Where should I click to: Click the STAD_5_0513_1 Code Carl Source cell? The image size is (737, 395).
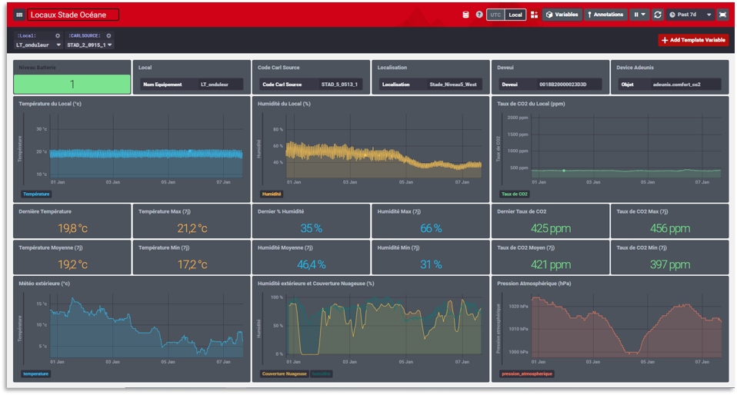[339, 85]
